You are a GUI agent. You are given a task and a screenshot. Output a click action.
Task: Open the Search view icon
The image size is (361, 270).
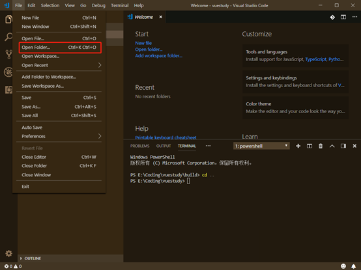point(8,37)
